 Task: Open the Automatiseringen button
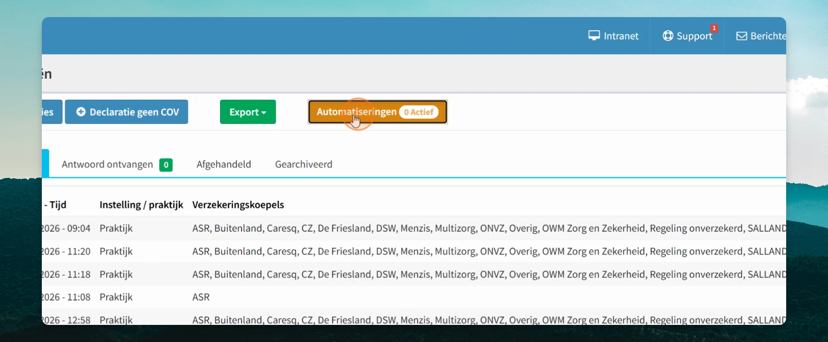pos(377,112)
